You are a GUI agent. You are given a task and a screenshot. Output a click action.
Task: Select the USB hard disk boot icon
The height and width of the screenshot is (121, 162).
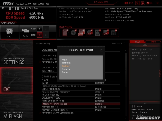(x=82, y=33)
